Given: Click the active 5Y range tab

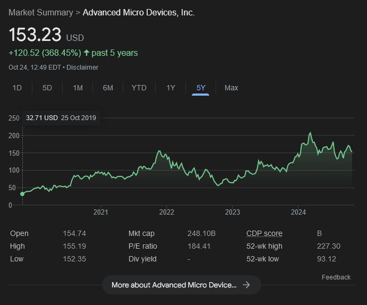Looking at the screenshot, I should click(x=201, y=88).
